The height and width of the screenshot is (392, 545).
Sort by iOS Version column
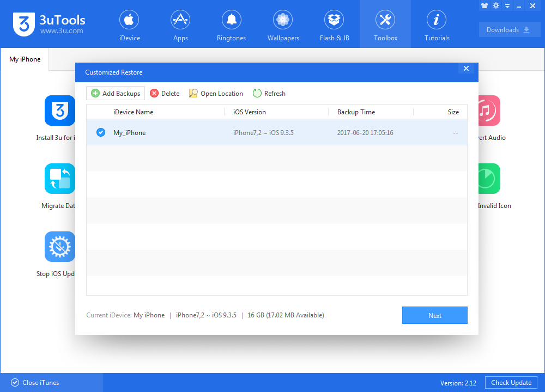click(249, 112)
